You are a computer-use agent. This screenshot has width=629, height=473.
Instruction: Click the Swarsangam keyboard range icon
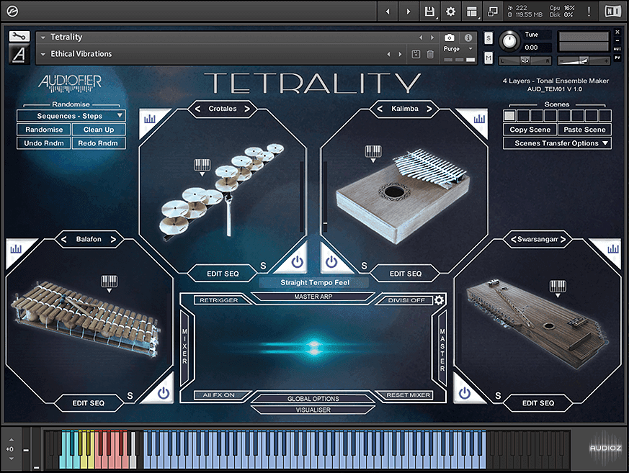point(558,288)
